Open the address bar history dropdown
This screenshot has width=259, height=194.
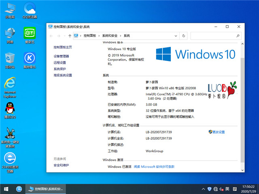[x=176, y=36]
